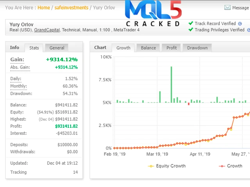
Task: Click the green $931411.82 Profit value
Action: coord(66,126)
